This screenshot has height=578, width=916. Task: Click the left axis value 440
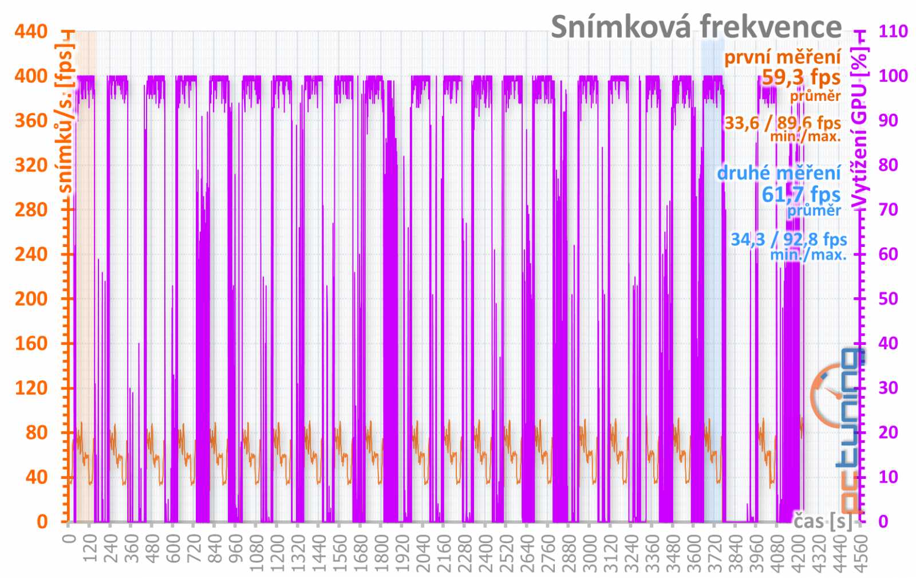[31, 32]
